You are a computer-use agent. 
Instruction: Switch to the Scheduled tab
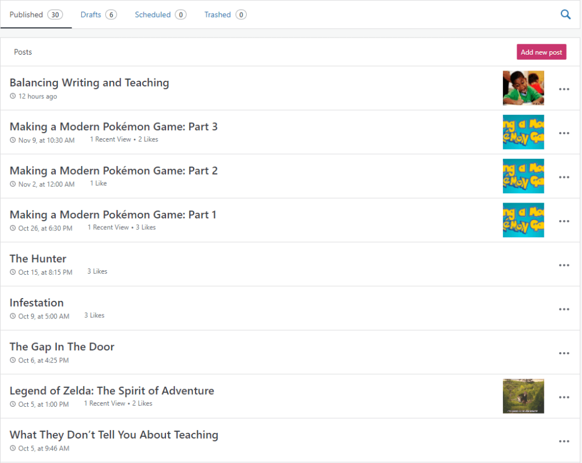160,15
